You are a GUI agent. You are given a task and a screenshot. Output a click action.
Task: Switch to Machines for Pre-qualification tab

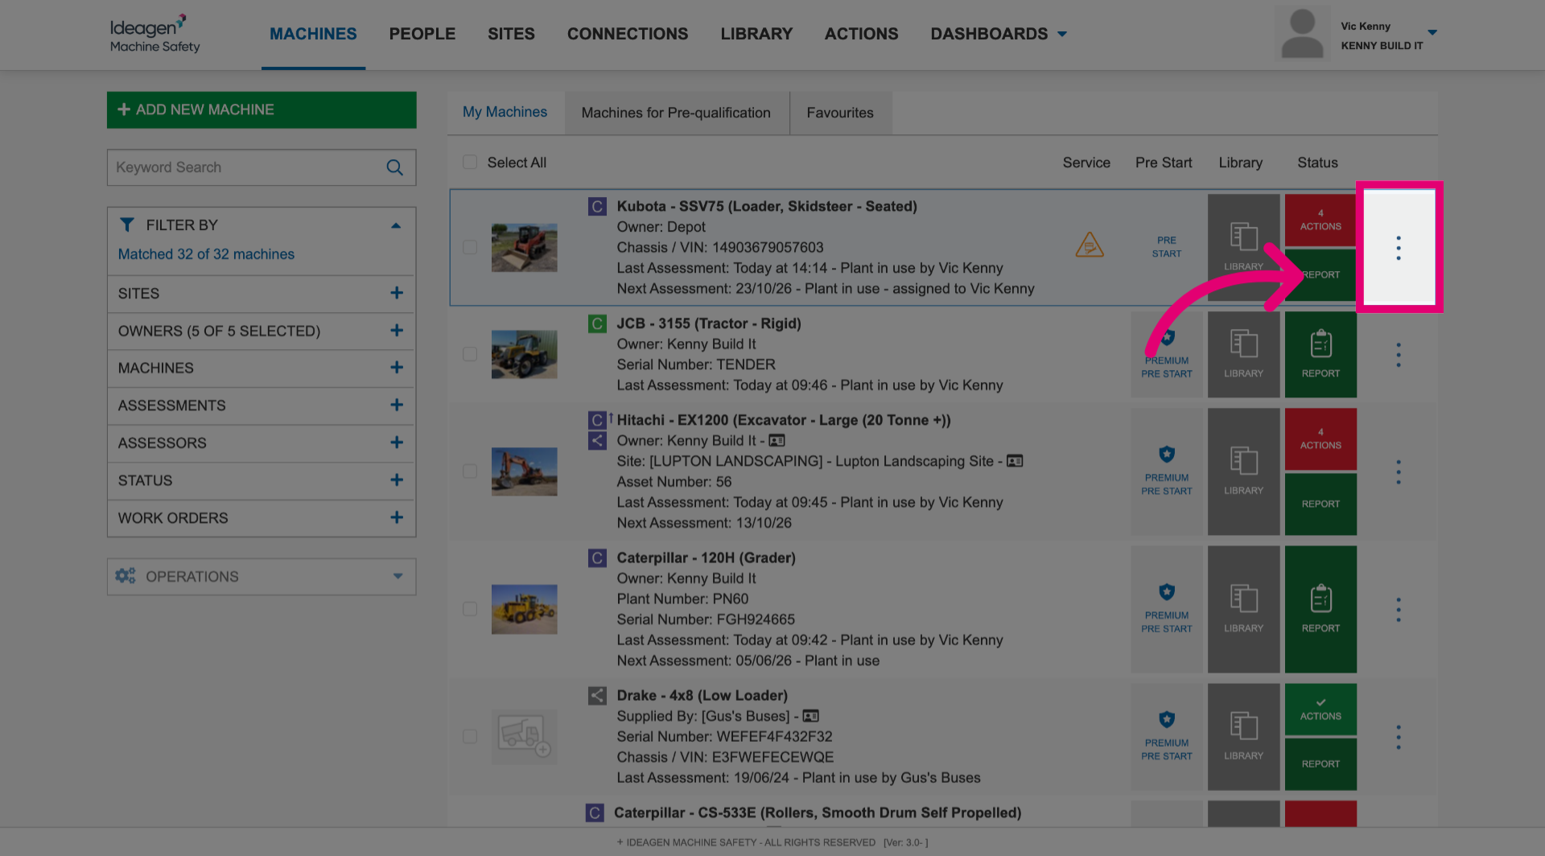[x=676, y=113]
